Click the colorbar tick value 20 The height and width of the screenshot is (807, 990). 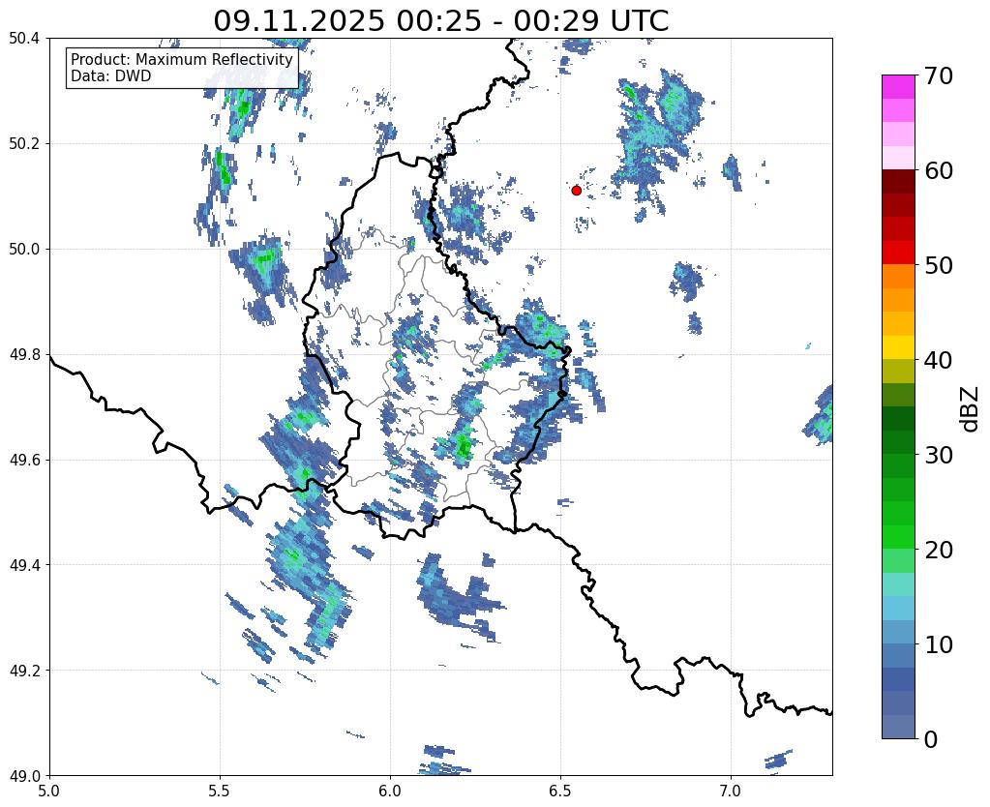coord(938,550)
